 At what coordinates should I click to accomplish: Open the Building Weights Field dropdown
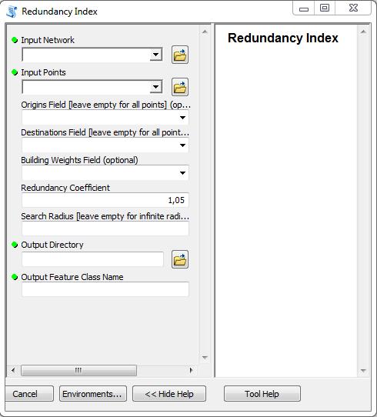105,173
